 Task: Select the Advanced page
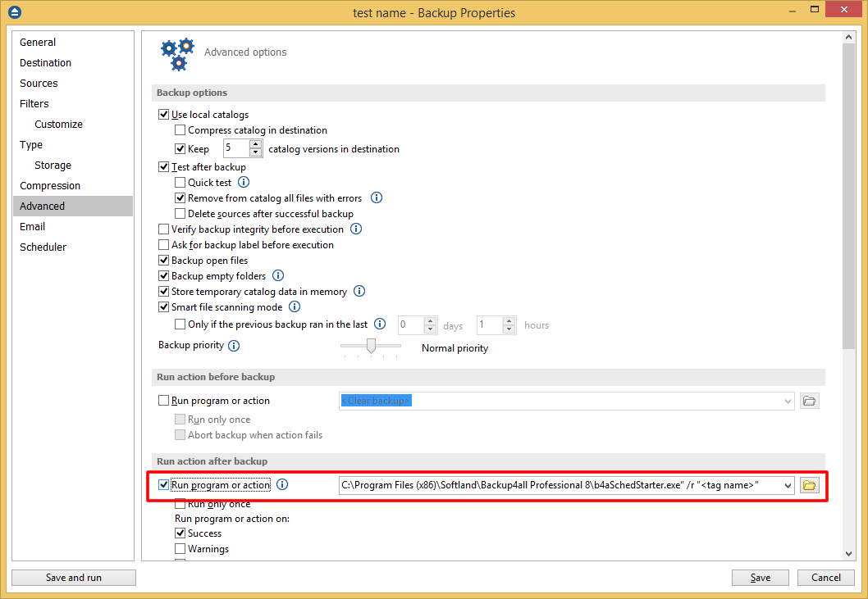[x=73, y=206]
